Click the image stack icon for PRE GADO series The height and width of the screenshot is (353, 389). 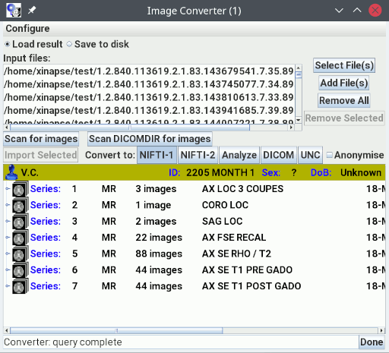20,269
